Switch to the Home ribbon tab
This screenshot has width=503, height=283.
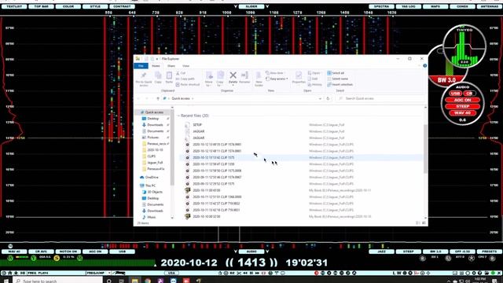pyautogui.click(x=156, y=66)
